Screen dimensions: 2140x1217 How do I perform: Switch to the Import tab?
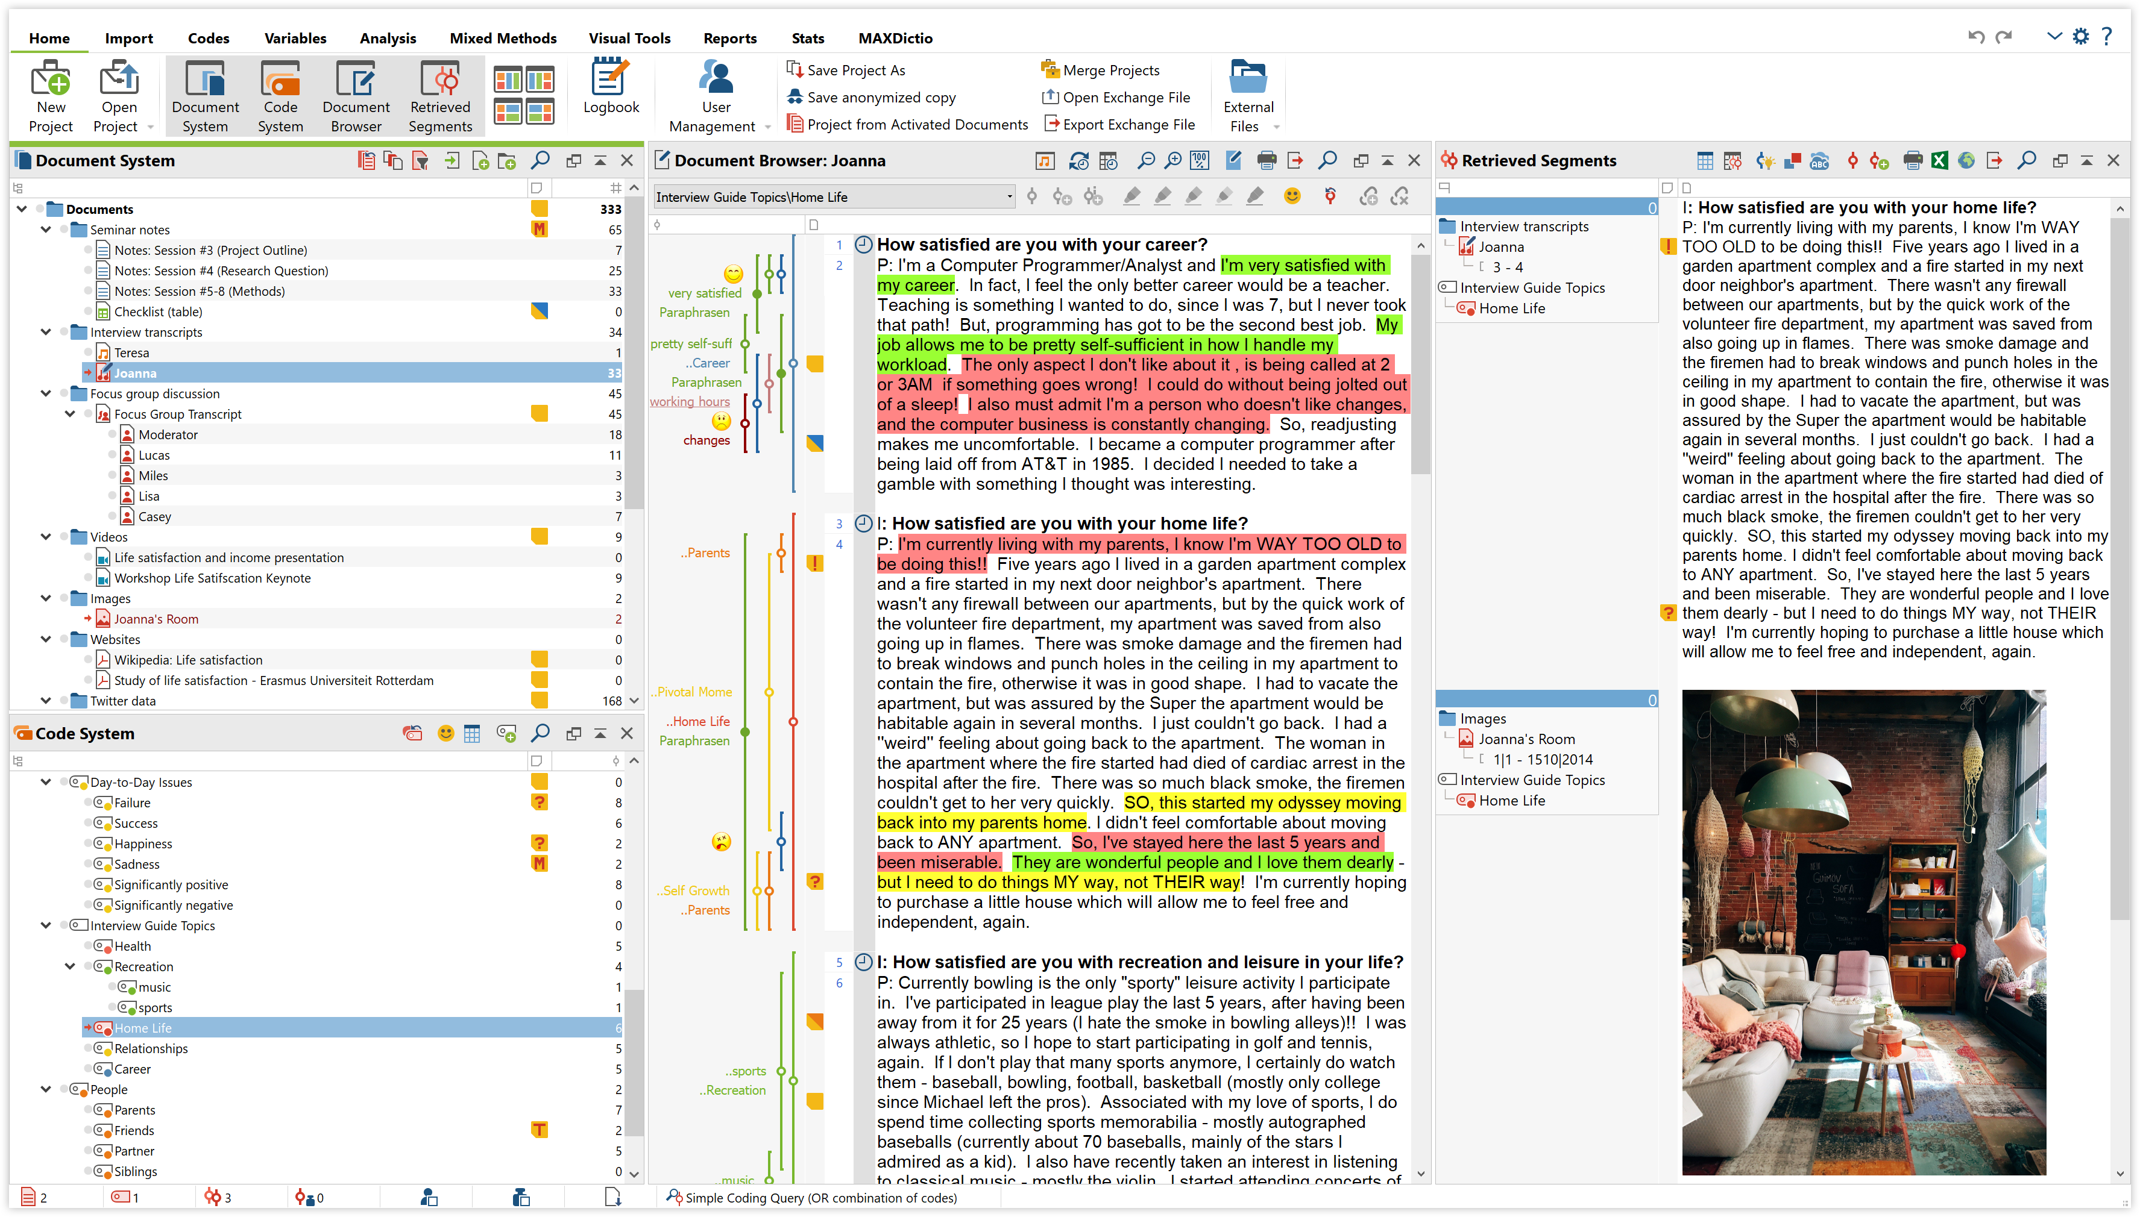coord(129,37)
